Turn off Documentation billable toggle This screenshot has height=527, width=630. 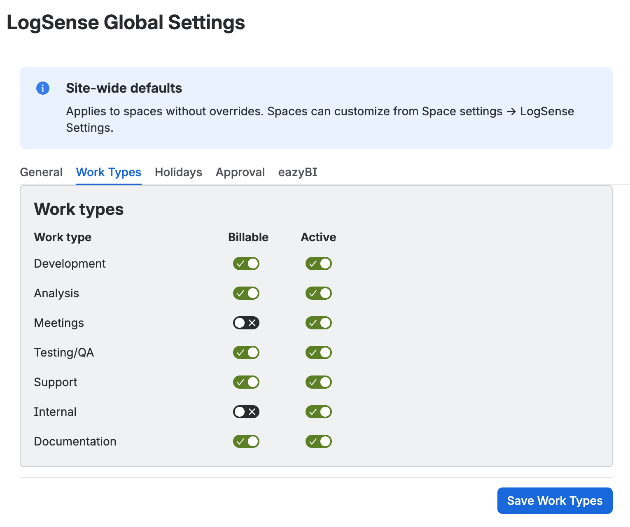[x=246, y=441]
